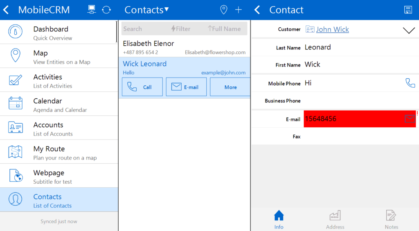Go back using MobileCRM back arrow

click(6, 10)
